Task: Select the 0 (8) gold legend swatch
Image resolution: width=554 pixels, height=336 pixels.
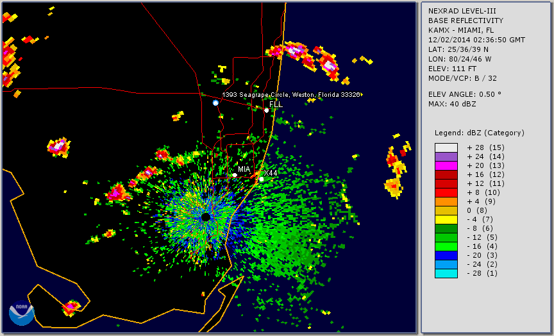Action: coord(446,210)
